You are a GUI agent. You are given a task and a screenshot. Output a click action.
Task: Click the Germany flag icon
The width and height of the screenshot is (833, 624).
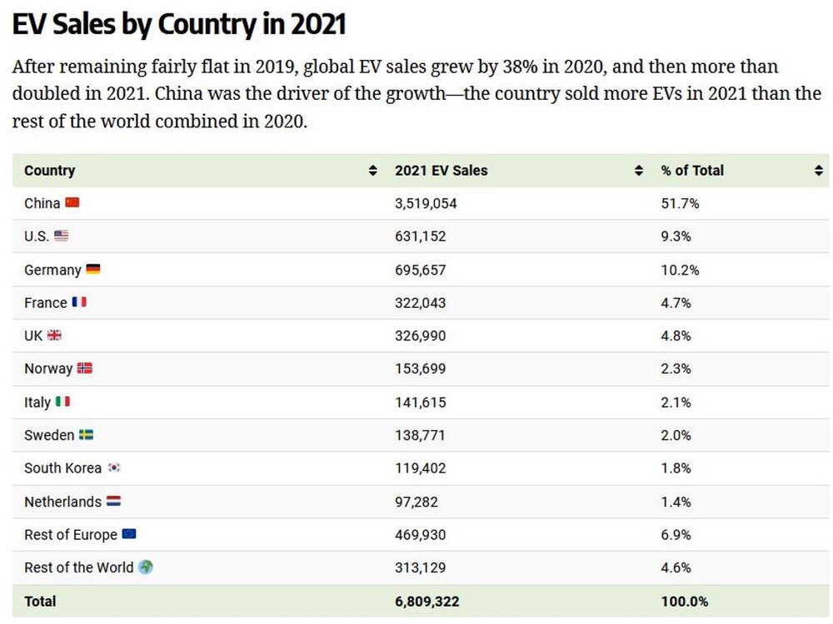(93, 269)
